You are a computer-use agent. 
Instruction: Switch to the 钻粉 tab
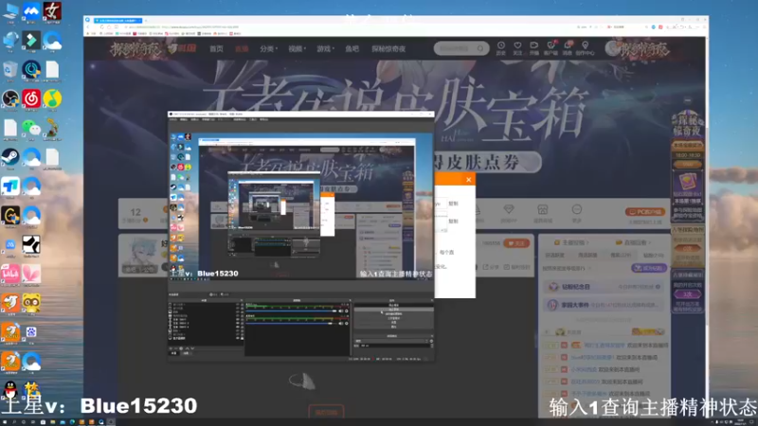[653, 255]
